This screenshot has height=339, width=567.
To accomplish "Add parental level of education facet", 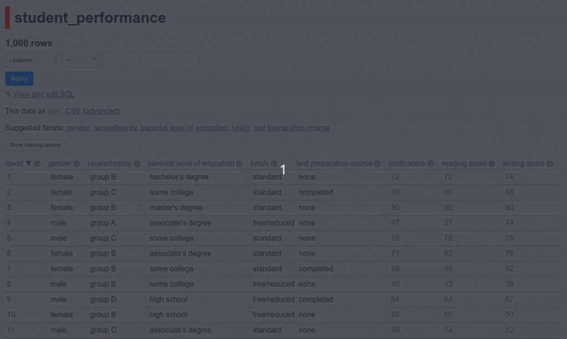I will (184, 128).
